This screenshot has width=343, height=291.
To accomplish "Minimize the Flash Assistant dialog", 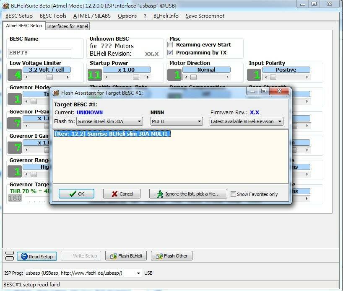I will [x=252, y=91].
